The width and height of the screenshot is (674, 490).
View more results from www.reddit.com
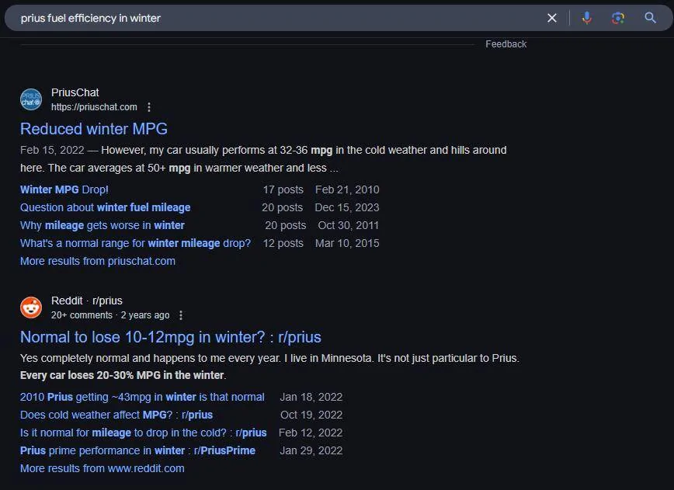pos(102,468)
